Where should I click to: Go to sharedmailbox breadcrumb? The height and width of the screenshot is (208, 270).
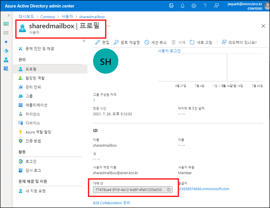tap(92, 17)
